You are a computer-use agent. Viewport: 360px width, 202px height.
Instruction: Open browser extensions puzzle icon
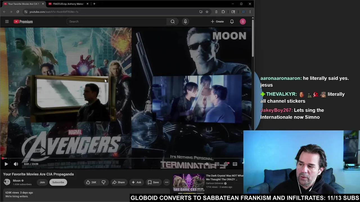pos(223,12)
